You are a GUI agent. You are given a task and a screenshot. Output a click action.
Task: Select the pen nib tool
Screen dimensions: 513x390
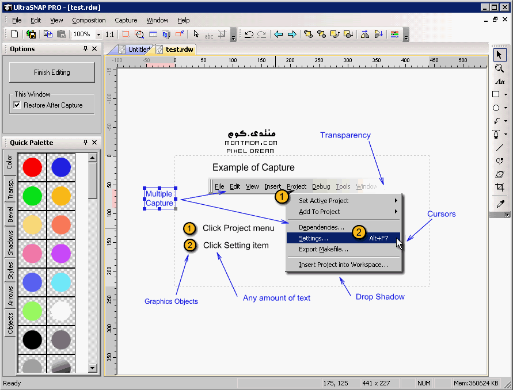point(496,135)
